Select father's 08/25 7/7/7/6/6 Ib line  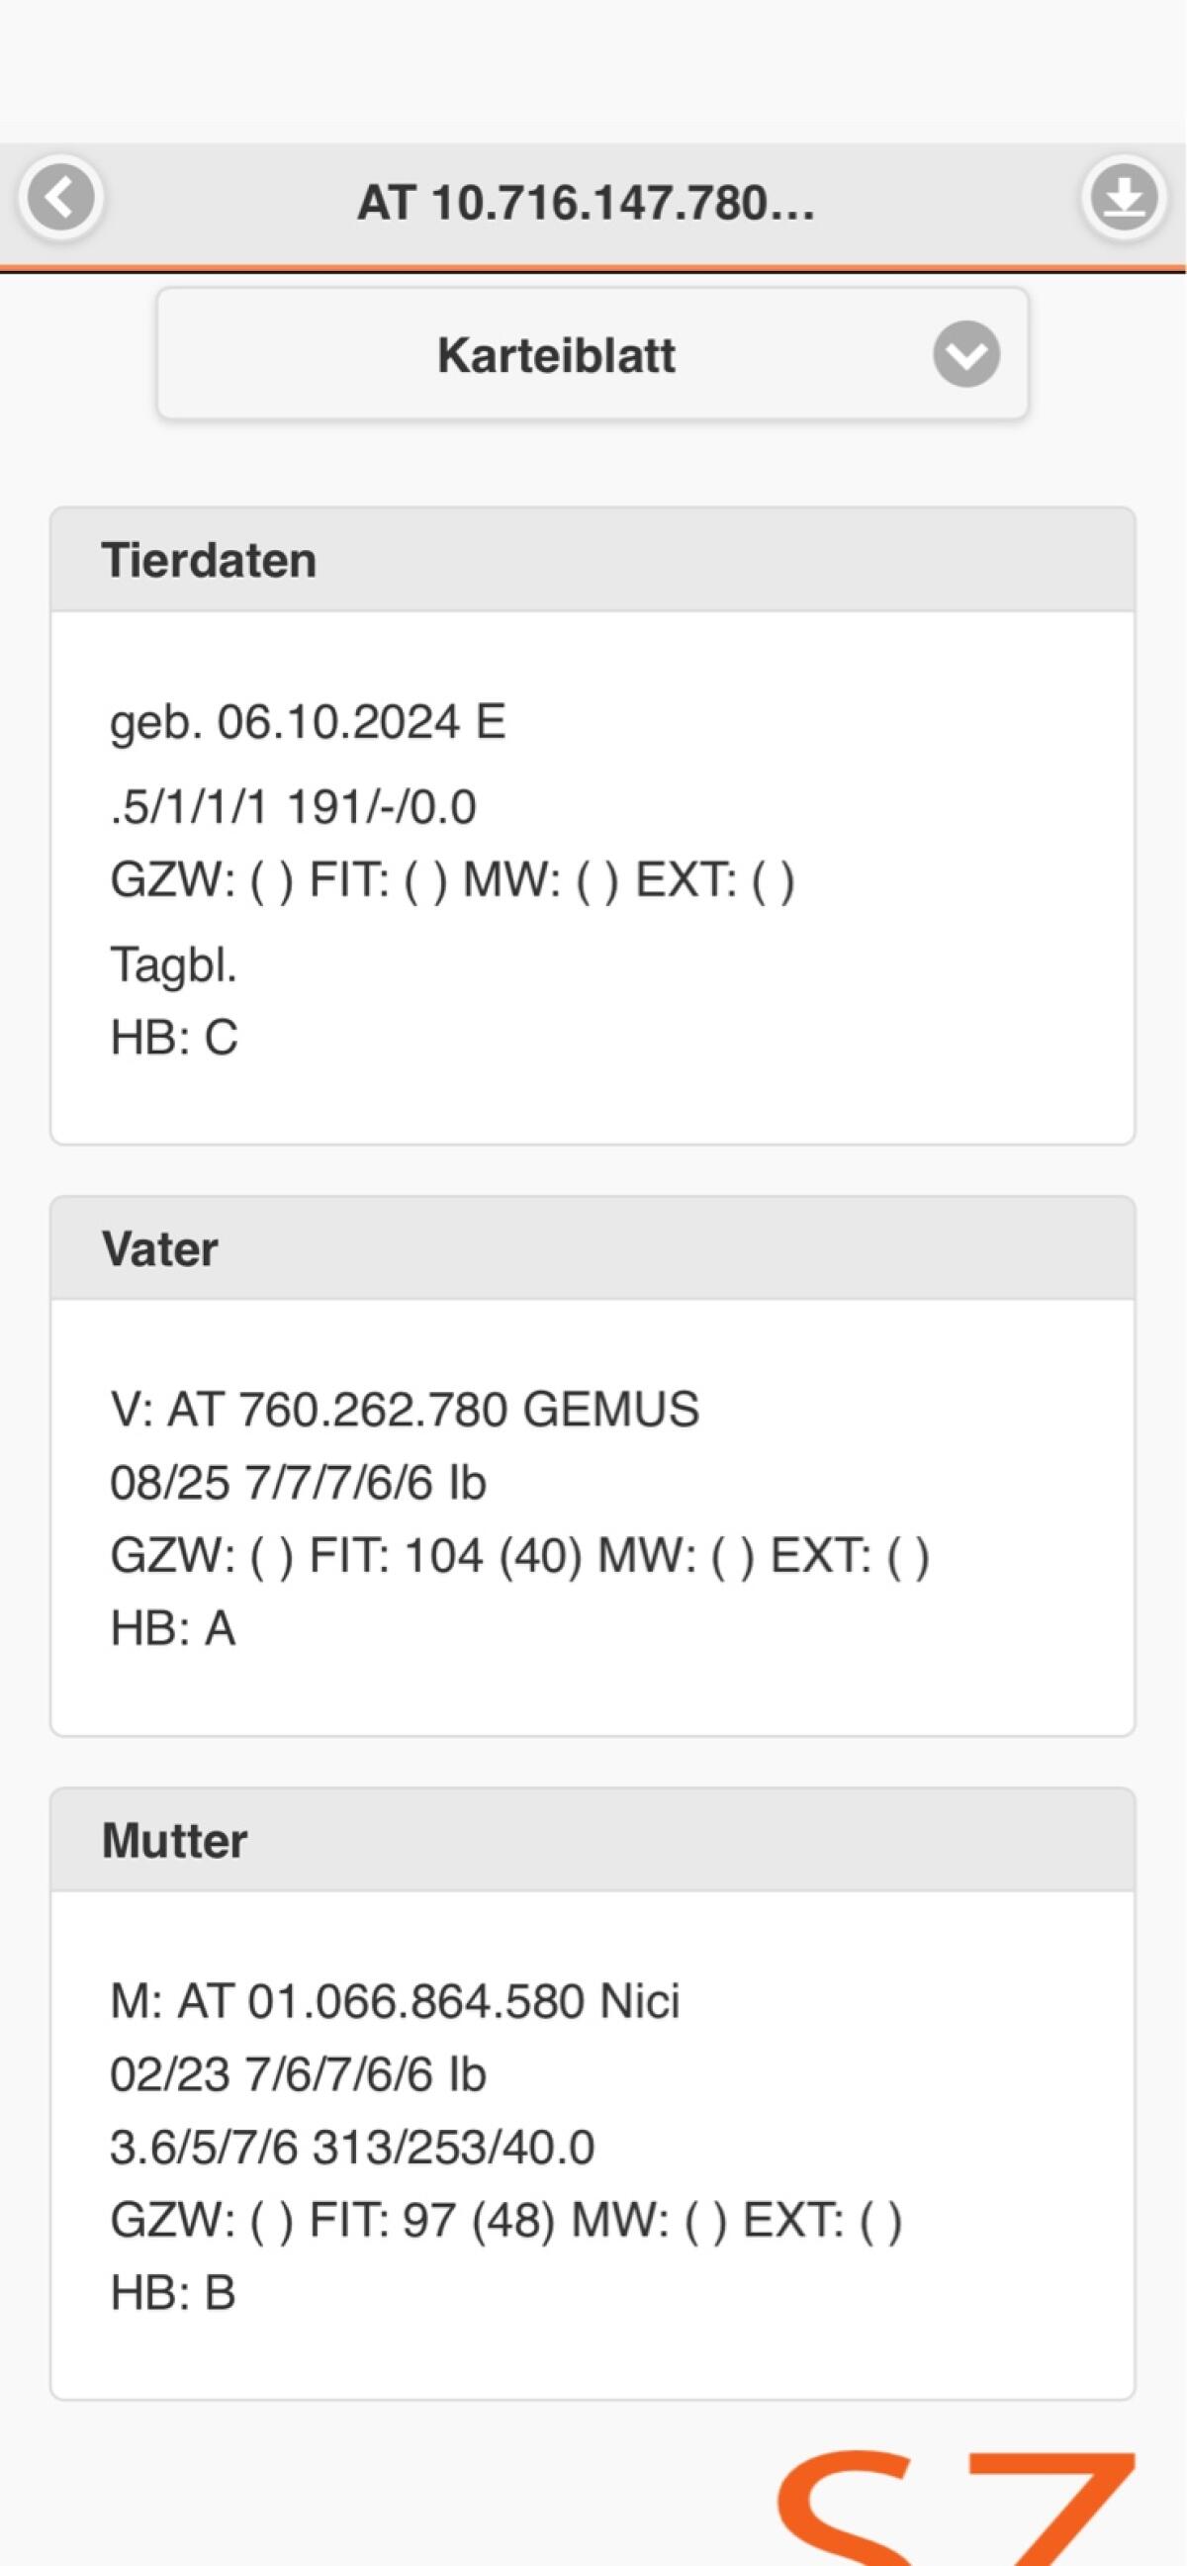coord(298,1483)
